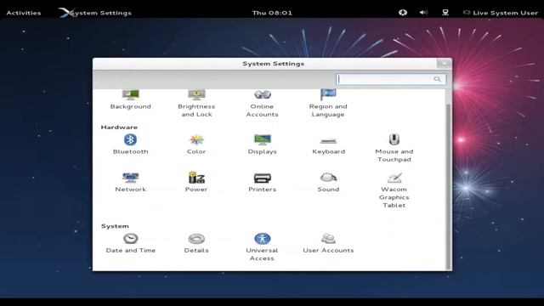This screenshot has width=544, height=306.
Task: Open Color management panel
Action: point(196,144)
